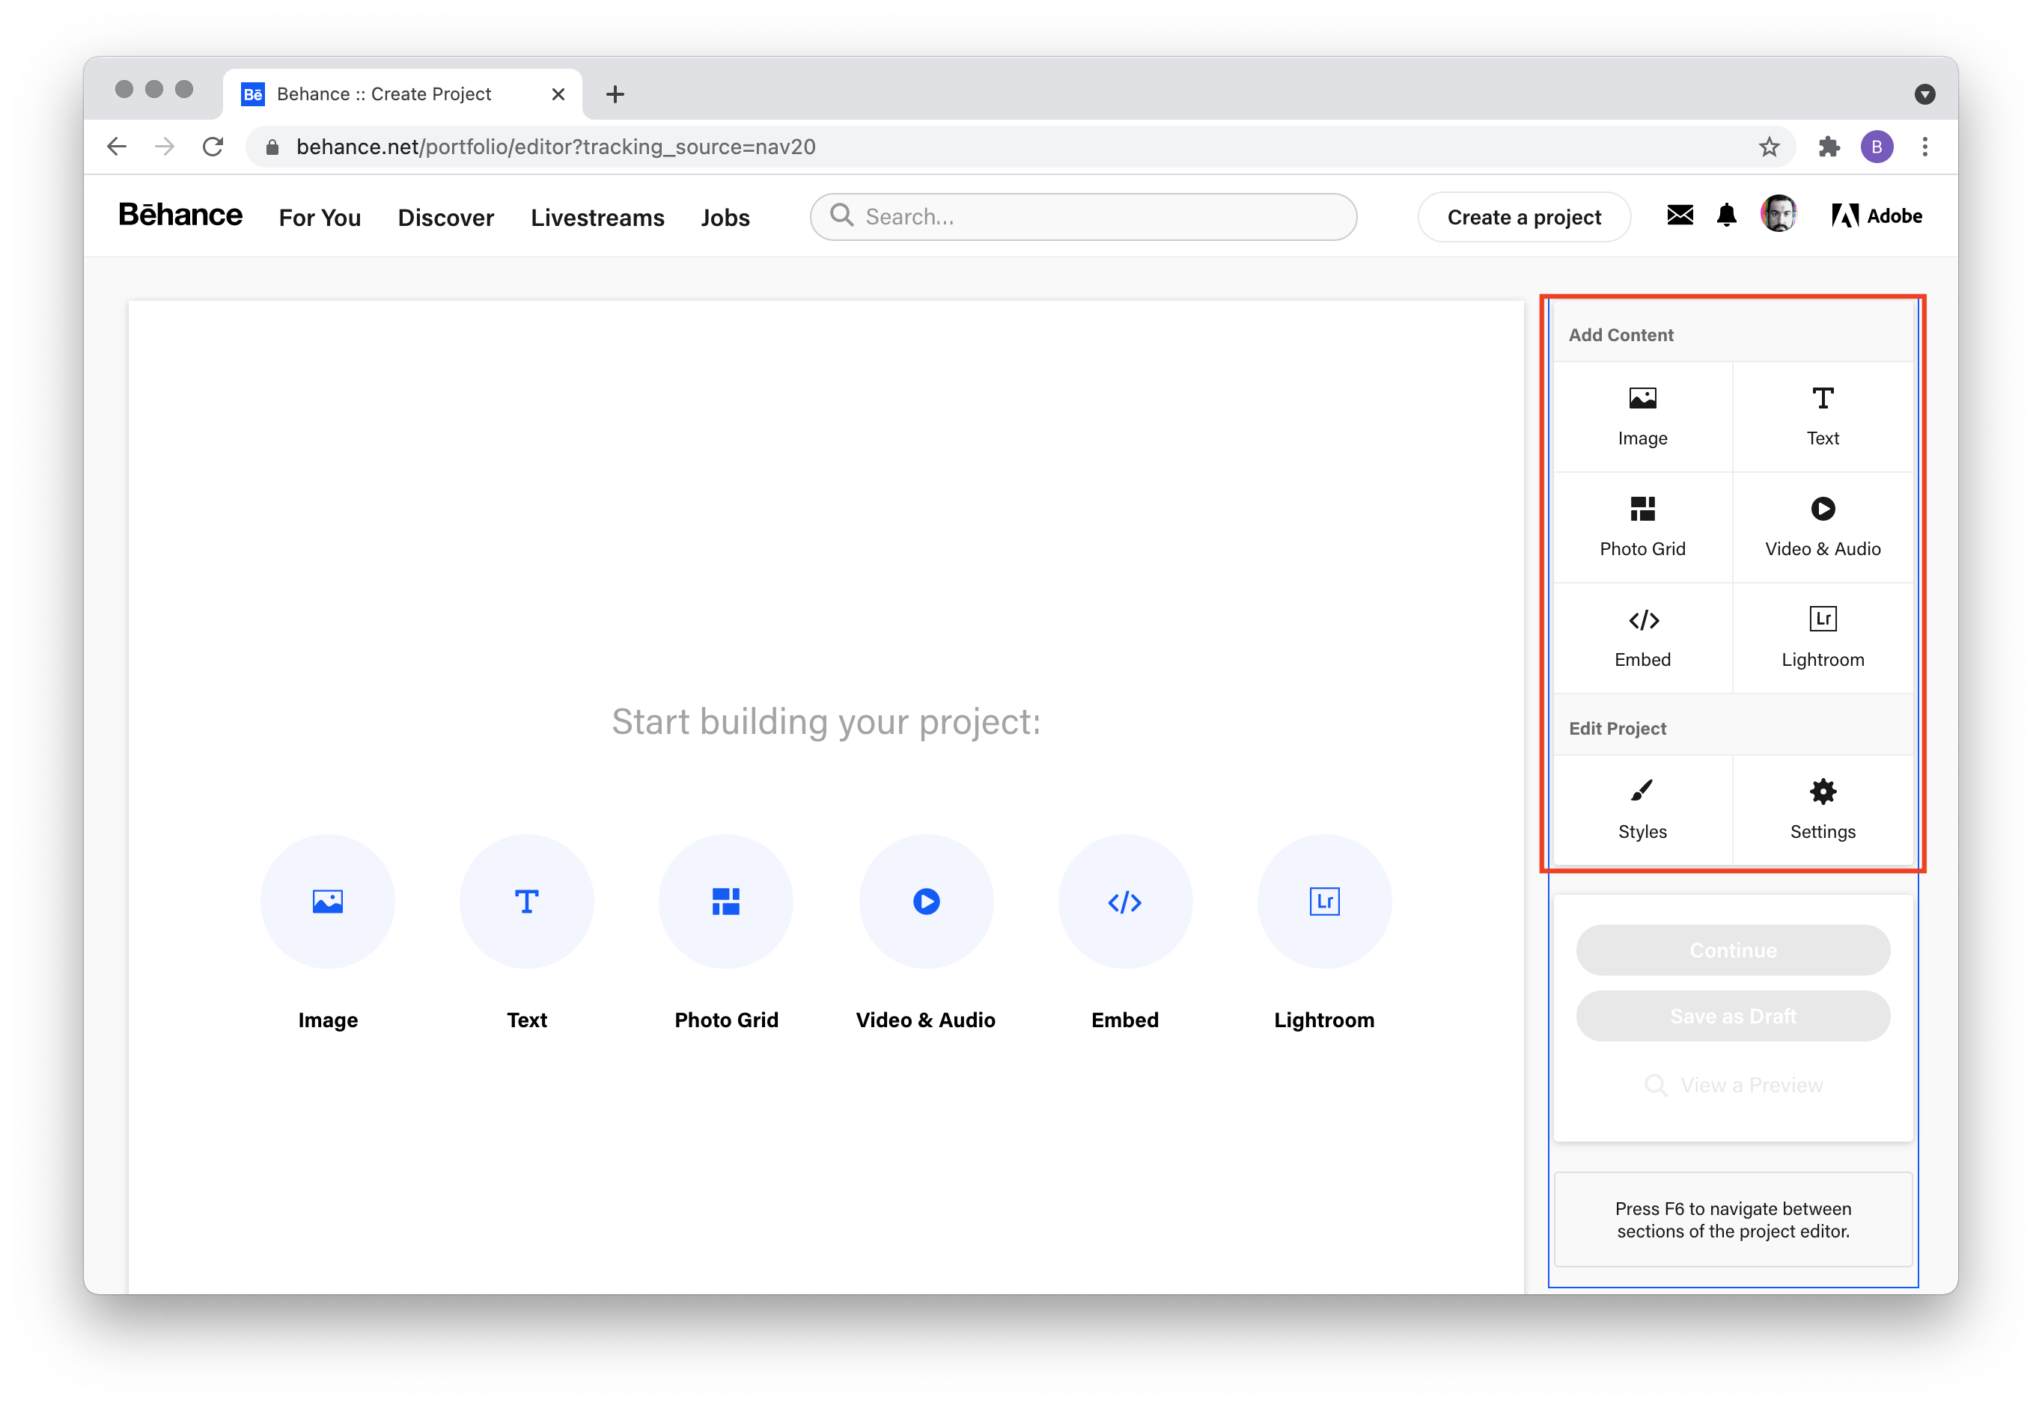Click the Continue button

1733,949
